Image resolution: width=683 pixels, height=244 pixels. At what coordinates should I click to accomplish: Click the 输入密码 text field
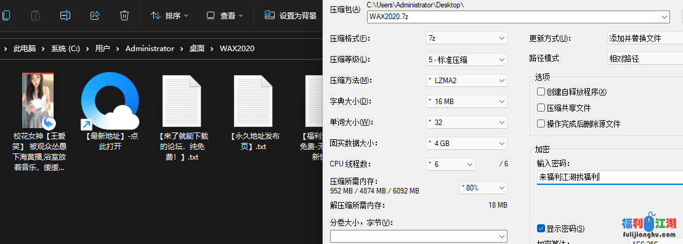point(610,177)
